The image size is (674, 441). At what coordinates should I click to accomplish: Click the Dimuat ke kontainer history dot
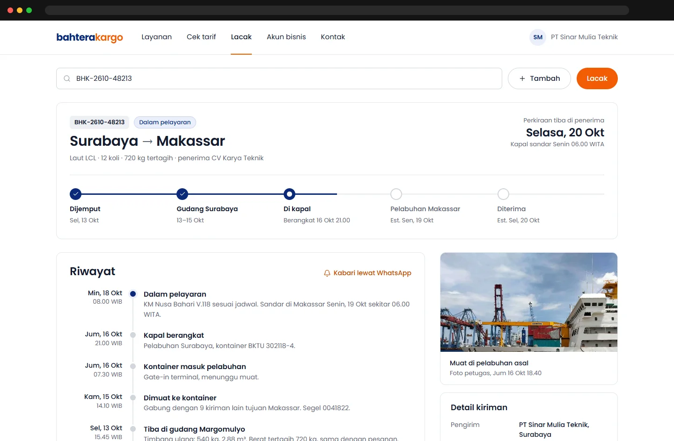[133, 398]
